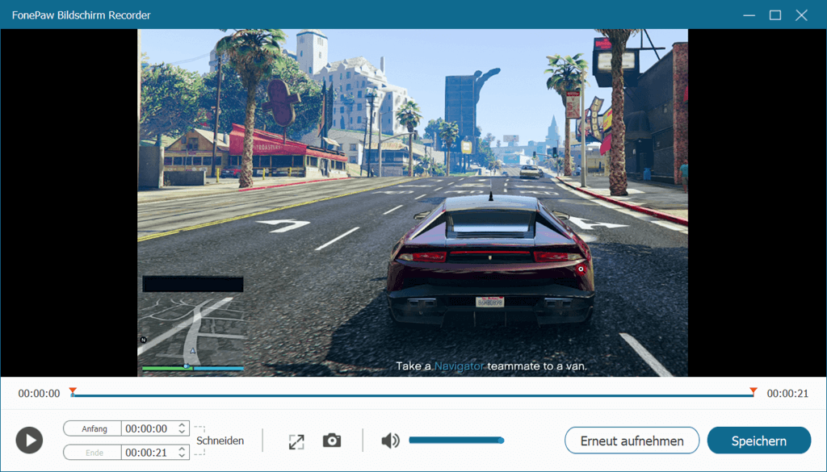Viewport: 827px width, 472px height.
Task: Increase Ende time with up arrow
Action: [182, 449]
